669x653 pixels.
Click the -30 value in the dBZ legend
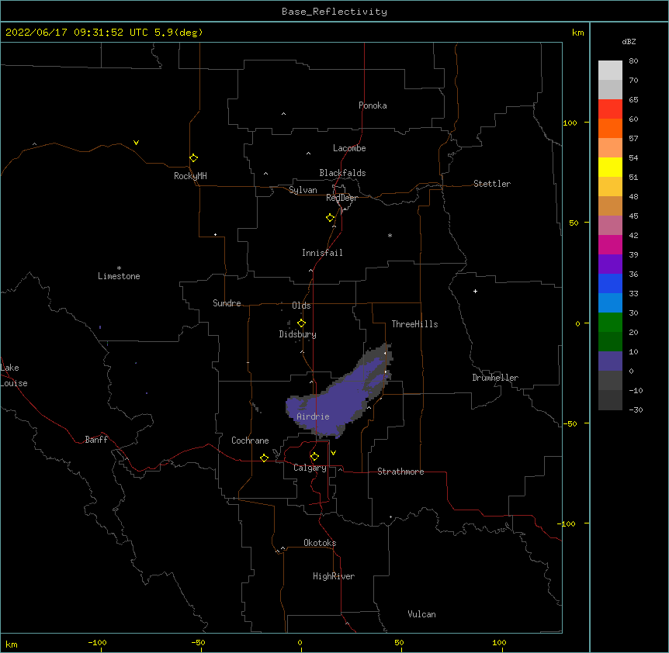pyautogui.click(x=636, y=409)
